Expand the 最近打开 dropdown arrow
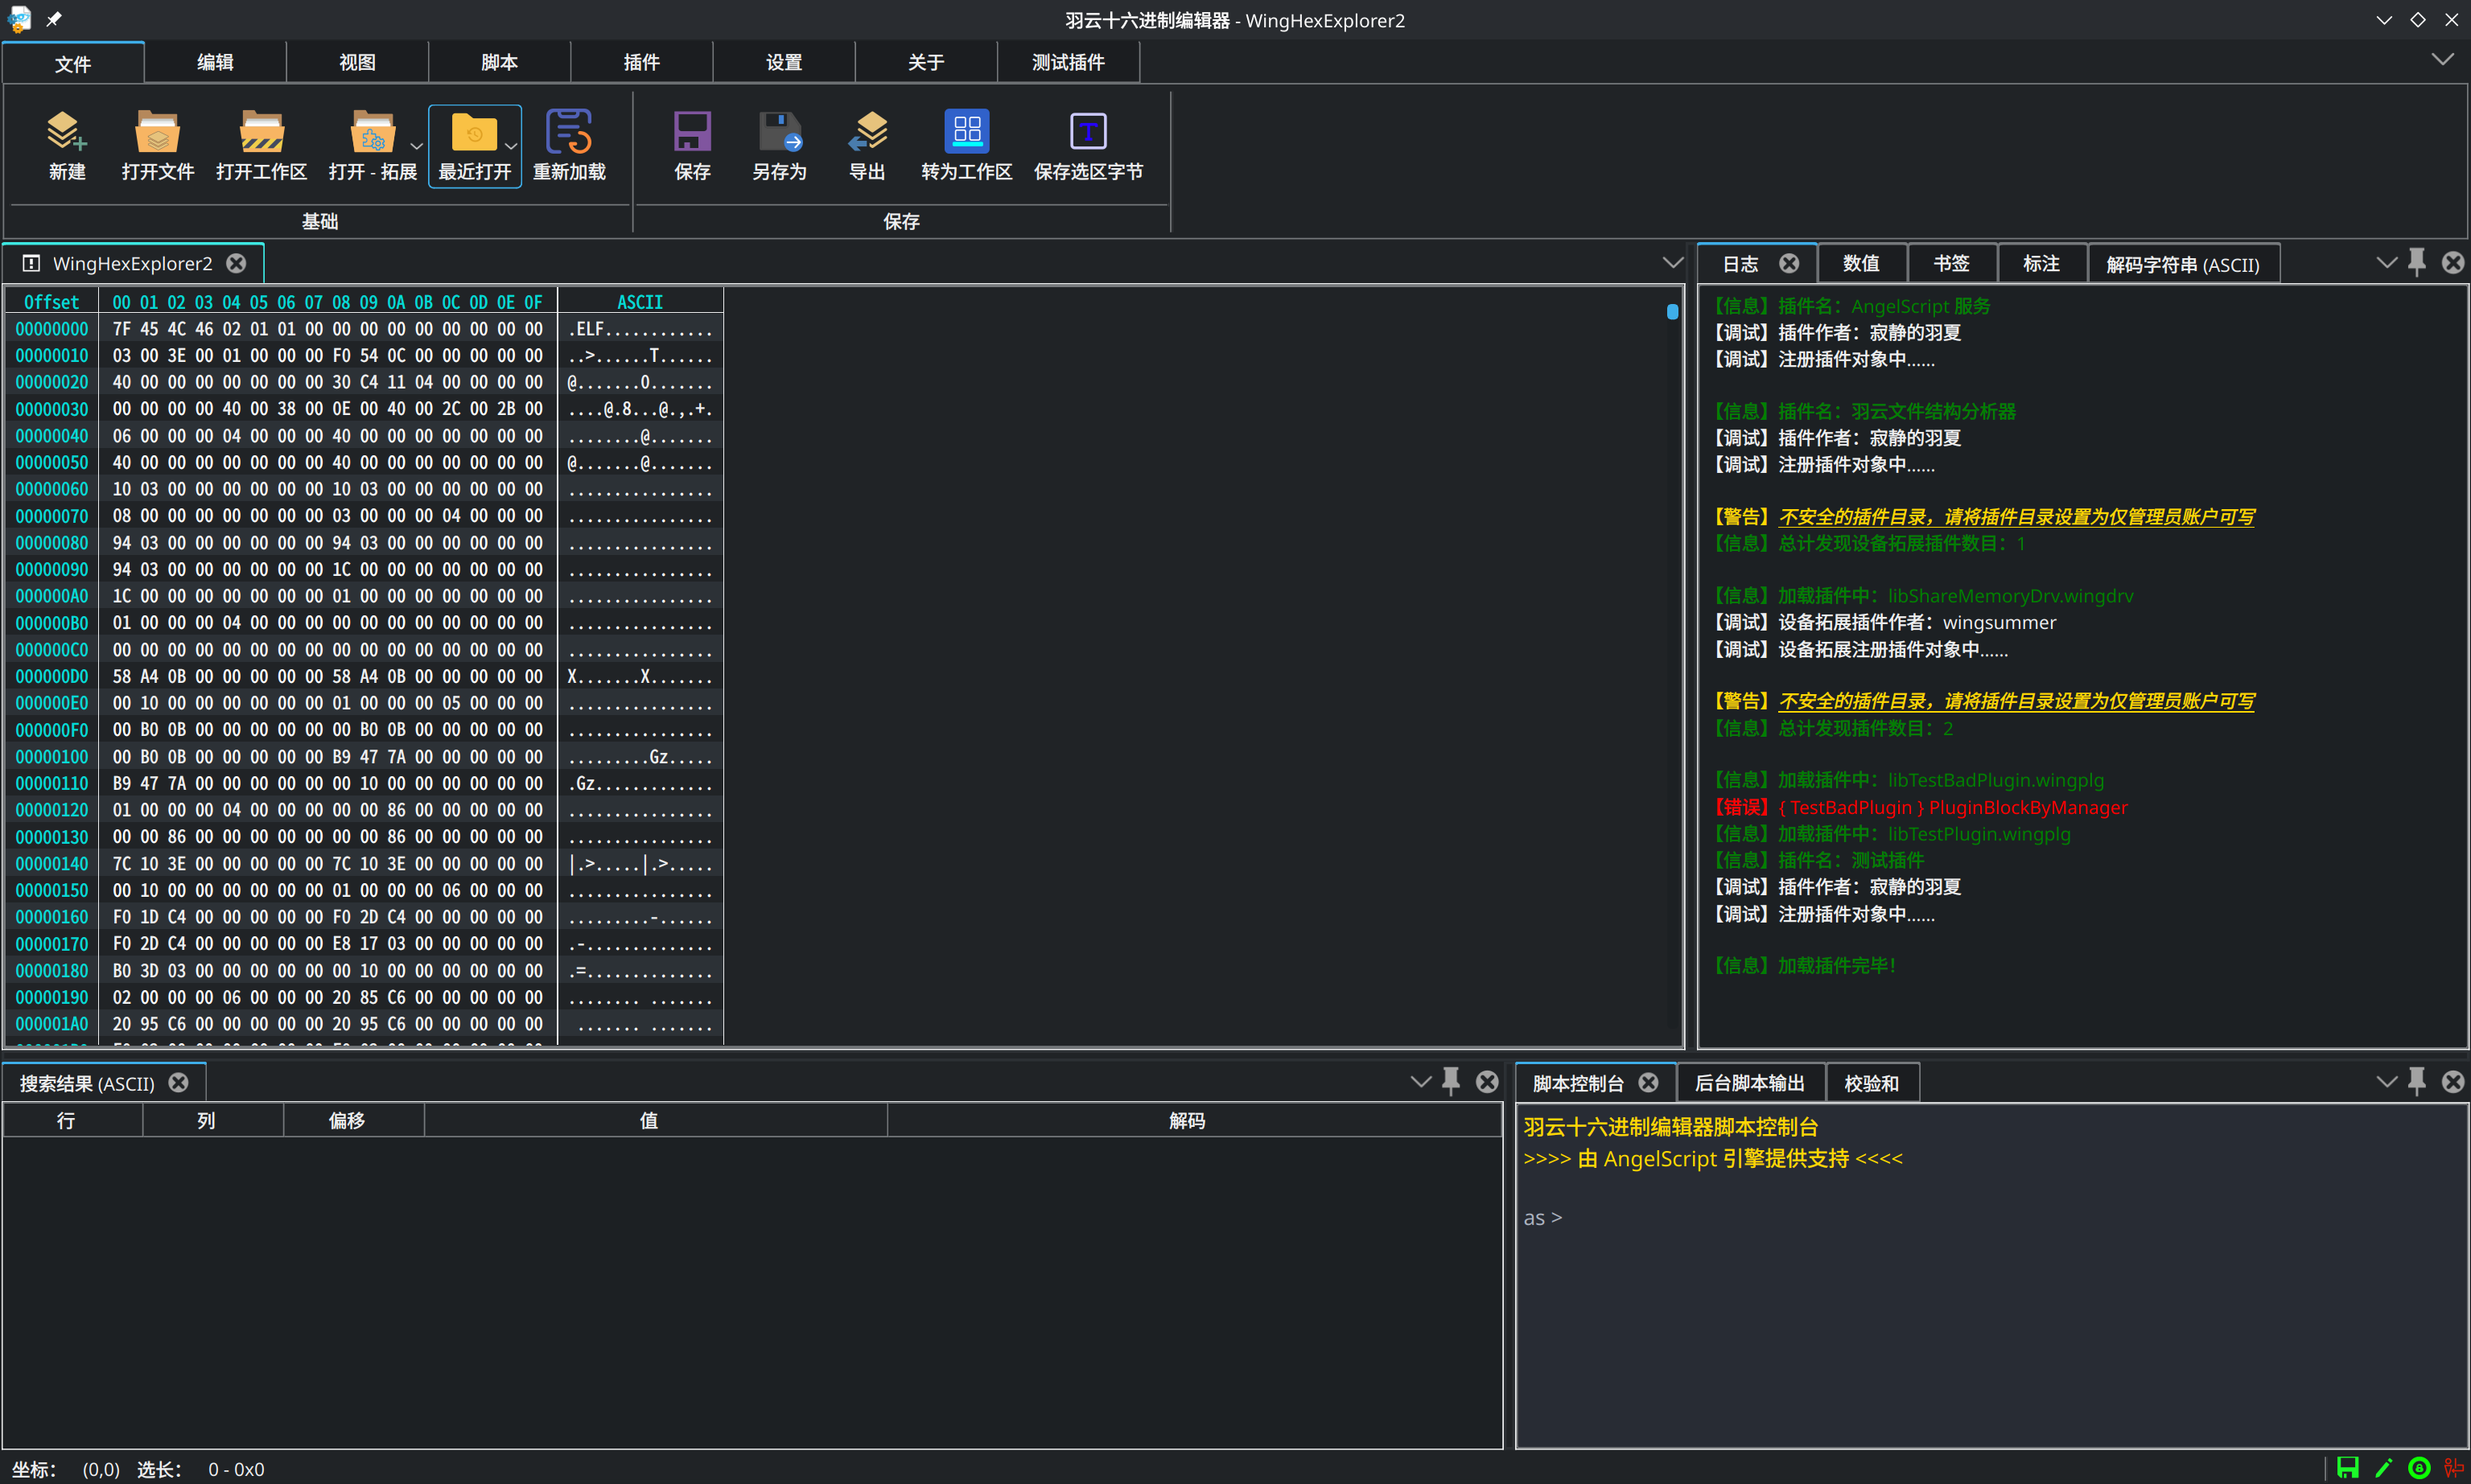 click(x=510, y=147)
